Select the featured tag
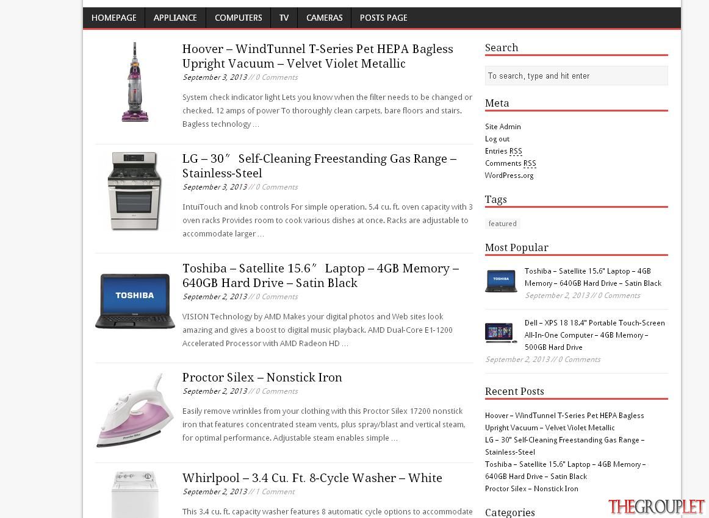 point(502,224)
